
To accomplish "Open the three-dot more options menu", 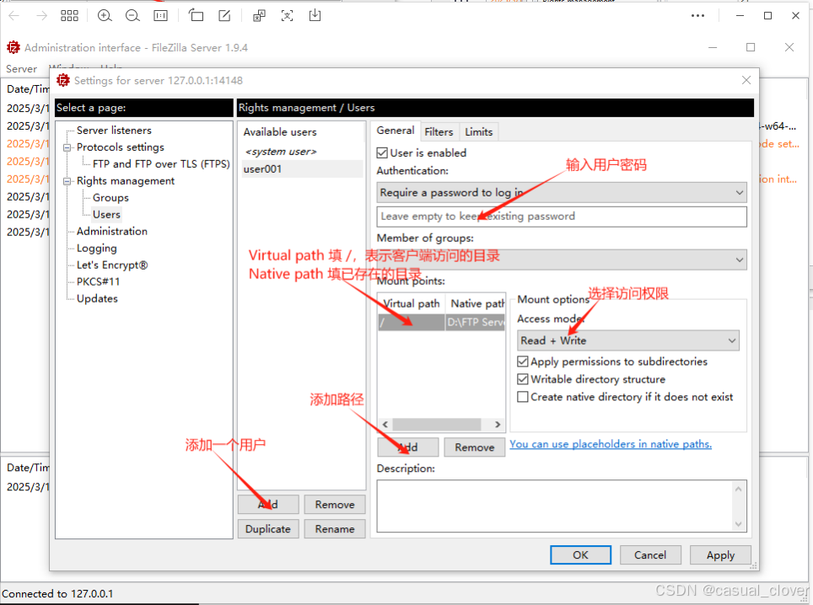I will tap(697, 15).
